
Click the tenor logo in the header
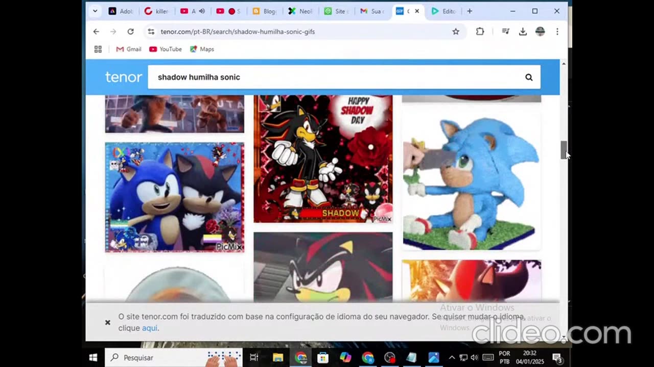tap(123, 77)
